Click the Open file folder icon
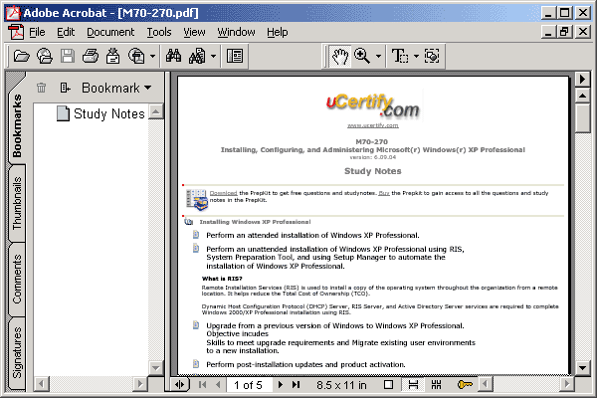This screenshot has width=597, height=398. [x=21, y=57]
